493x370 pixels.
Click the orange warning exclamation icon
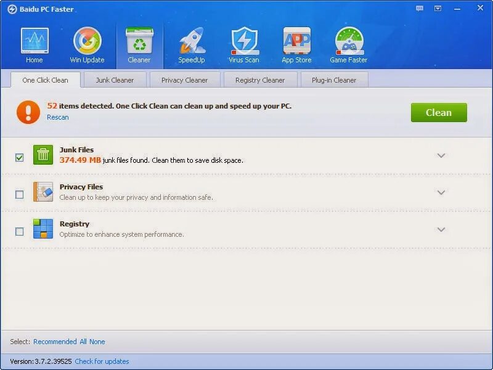[28, 112]
